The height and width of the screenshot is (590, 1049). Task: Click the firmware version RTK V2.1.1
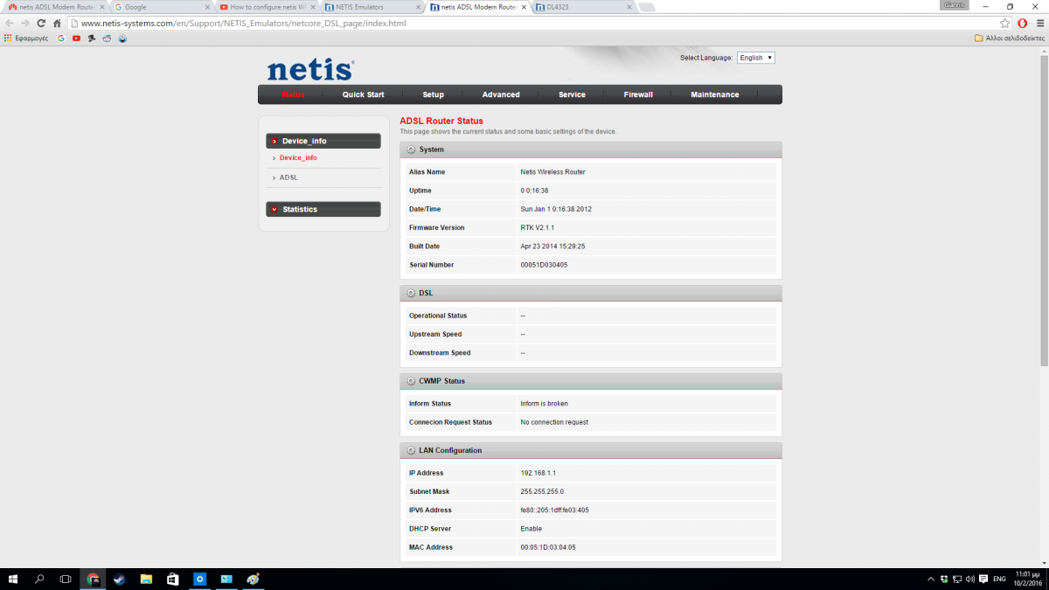tap(538, 227)
